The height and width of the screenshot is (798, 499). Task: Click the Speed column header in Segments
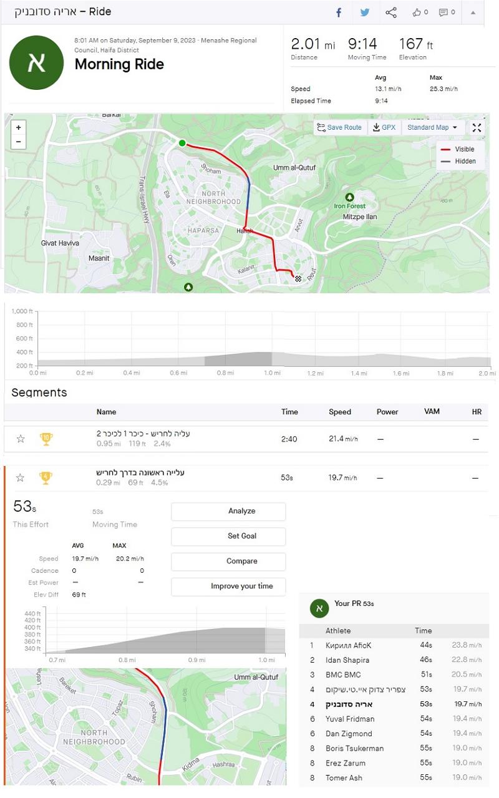(340, 412)
